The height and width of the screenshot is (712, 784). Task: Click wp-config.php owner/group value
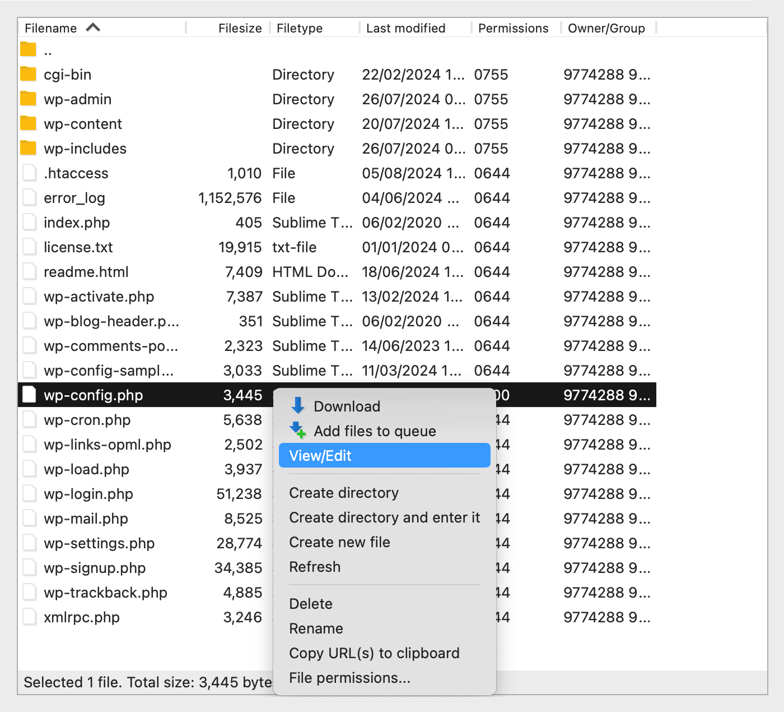607,395
